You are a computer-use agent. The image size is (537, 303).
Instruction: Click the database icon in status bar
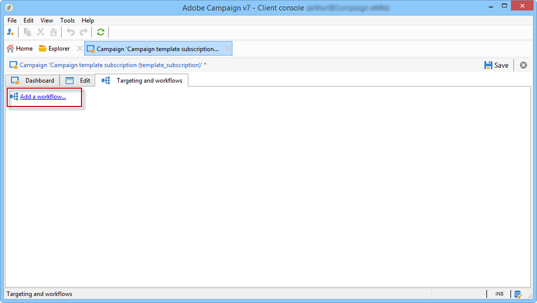(x=518, y=294)
